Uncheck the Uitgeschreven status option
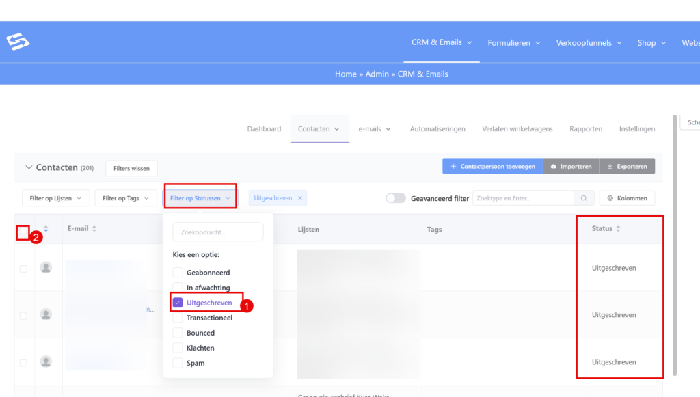This screenshot has height=397, width=700. (x=178, y=303)
